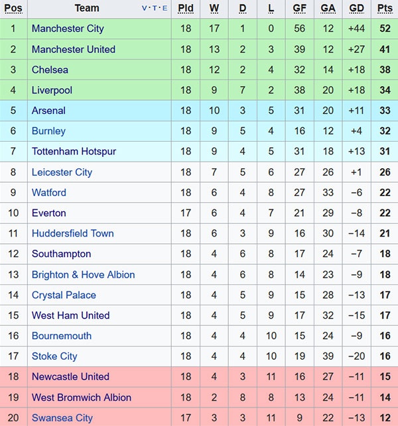Viewport: 398px width, 426px height.
Task: Open the Stoke City team page
Action: coord(54,356)
